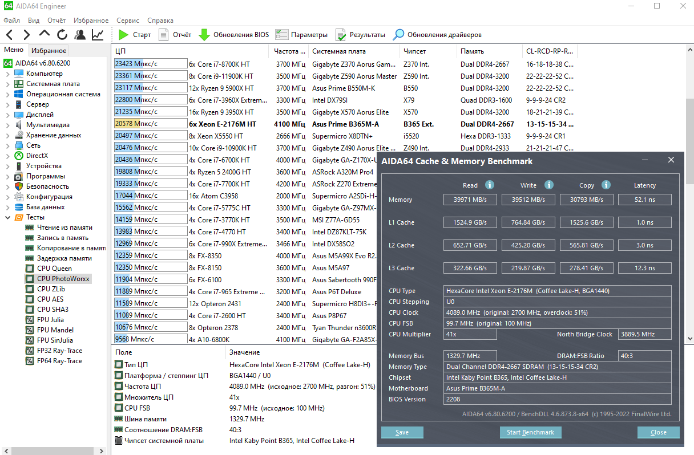
Task: Switch to the Избранное tab
Action: (49, 50)
